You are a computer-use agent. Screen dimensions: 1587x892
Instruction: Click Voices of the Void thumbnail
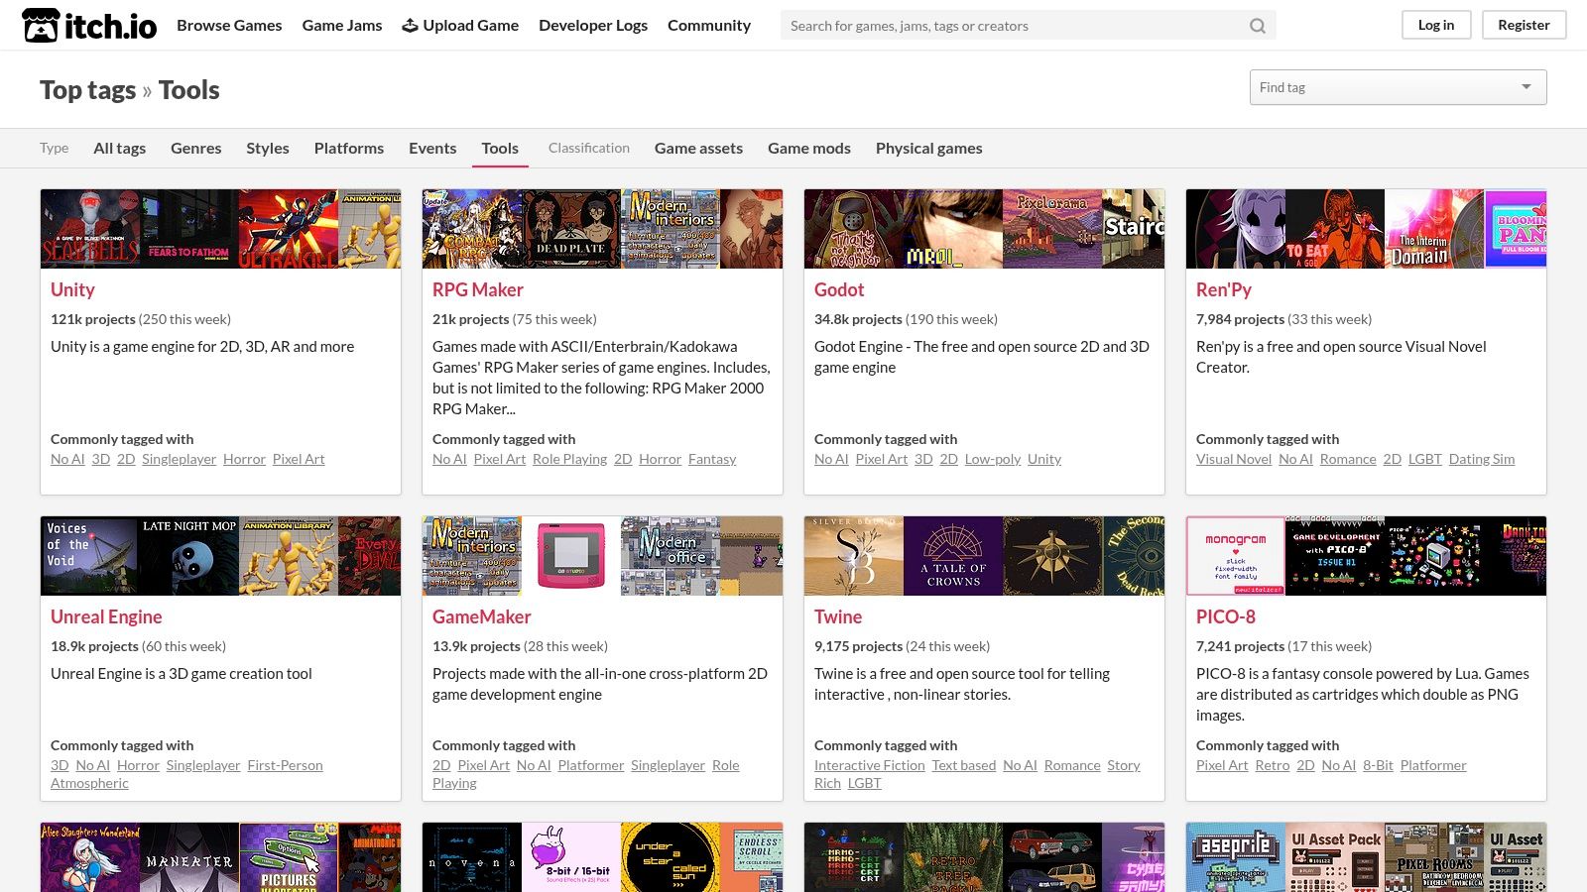pos(90,556)
